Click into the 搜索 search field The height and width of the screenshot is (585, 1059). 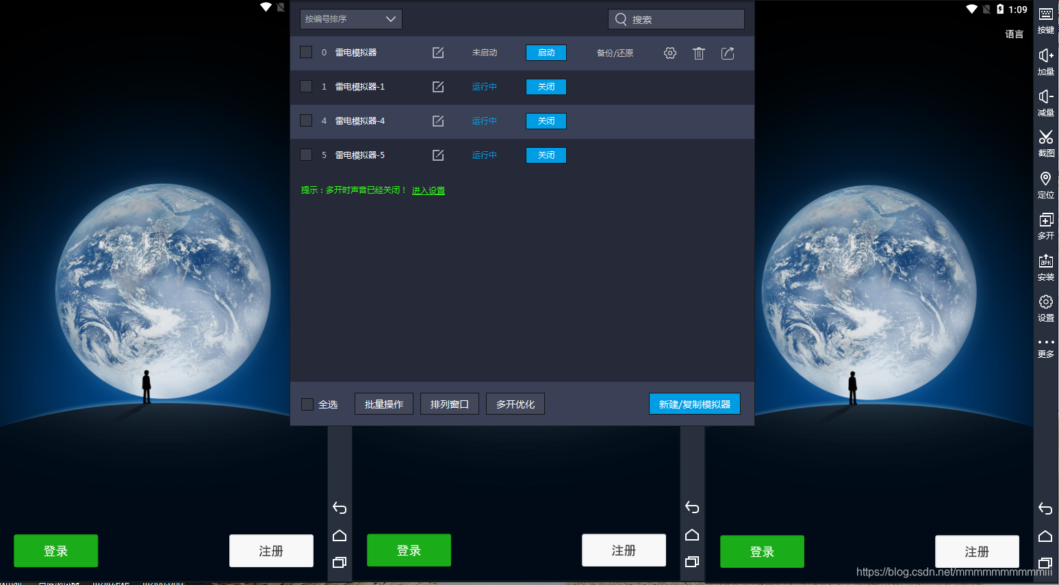[676, 19]
